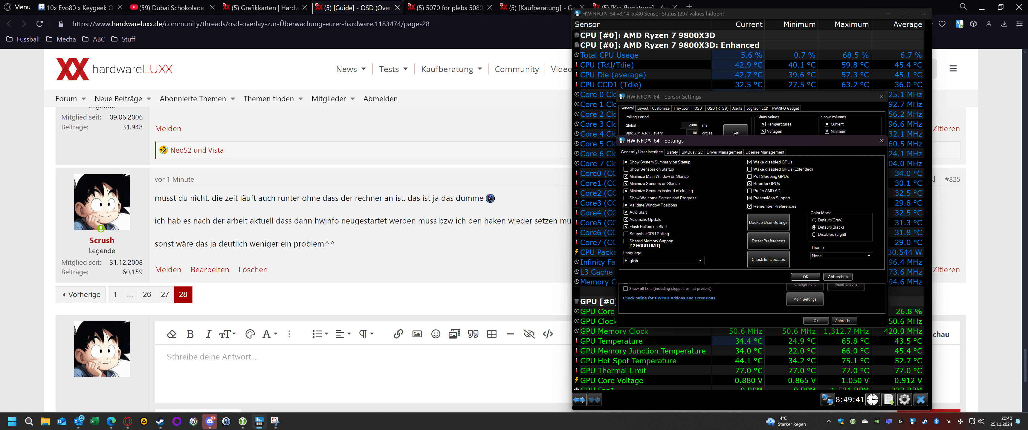Open HWiNFO Addons and Extensions link
Viewport: 1028px width, 430px height.
(669, 298)
